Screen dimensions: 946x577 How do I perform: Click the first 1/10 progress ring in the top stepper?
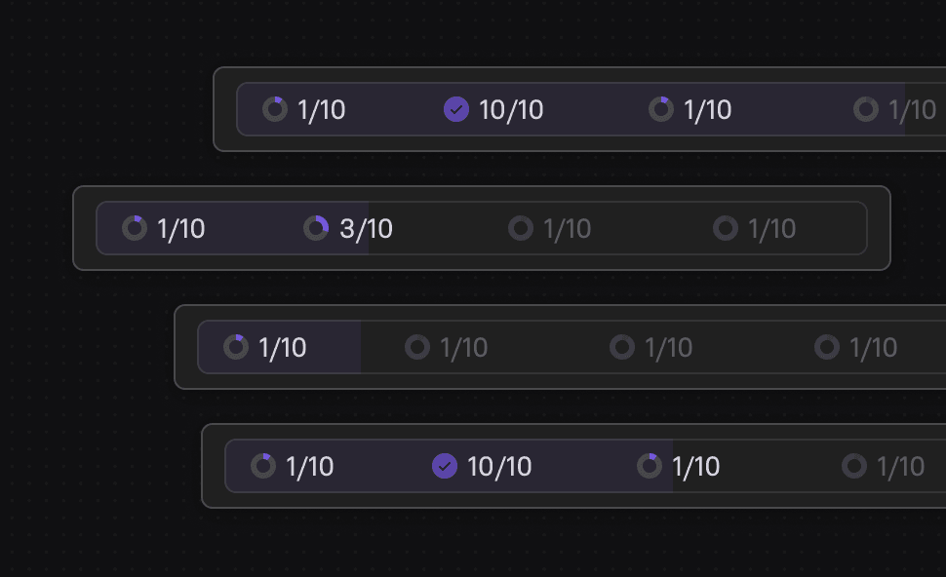coord(275,109)
